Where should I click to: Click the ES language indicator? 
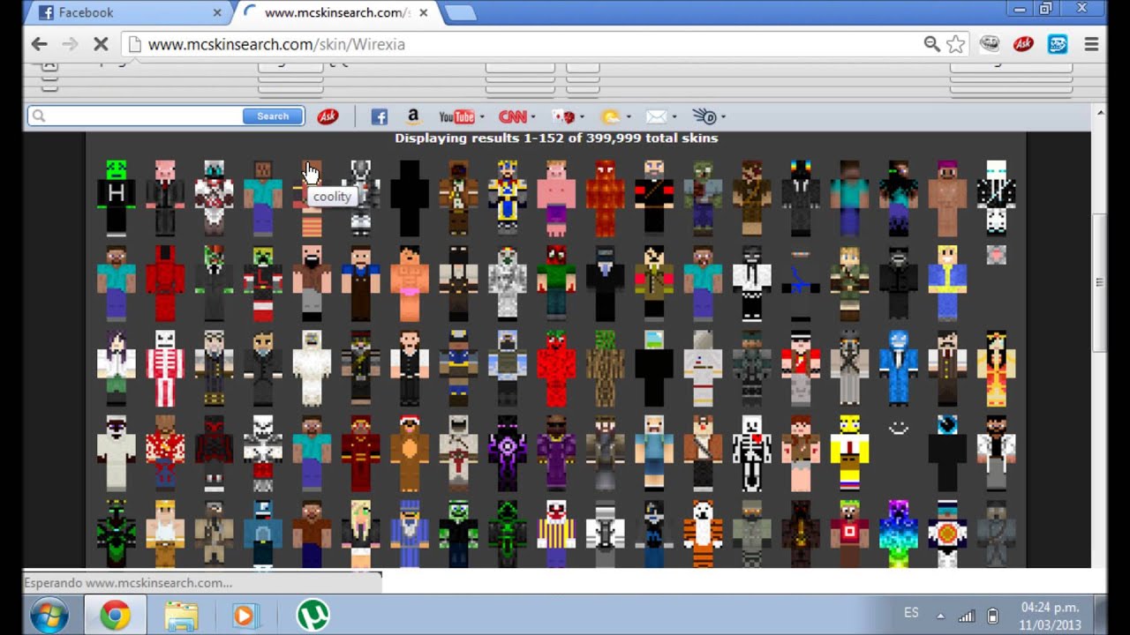click(x=911, y=613)
